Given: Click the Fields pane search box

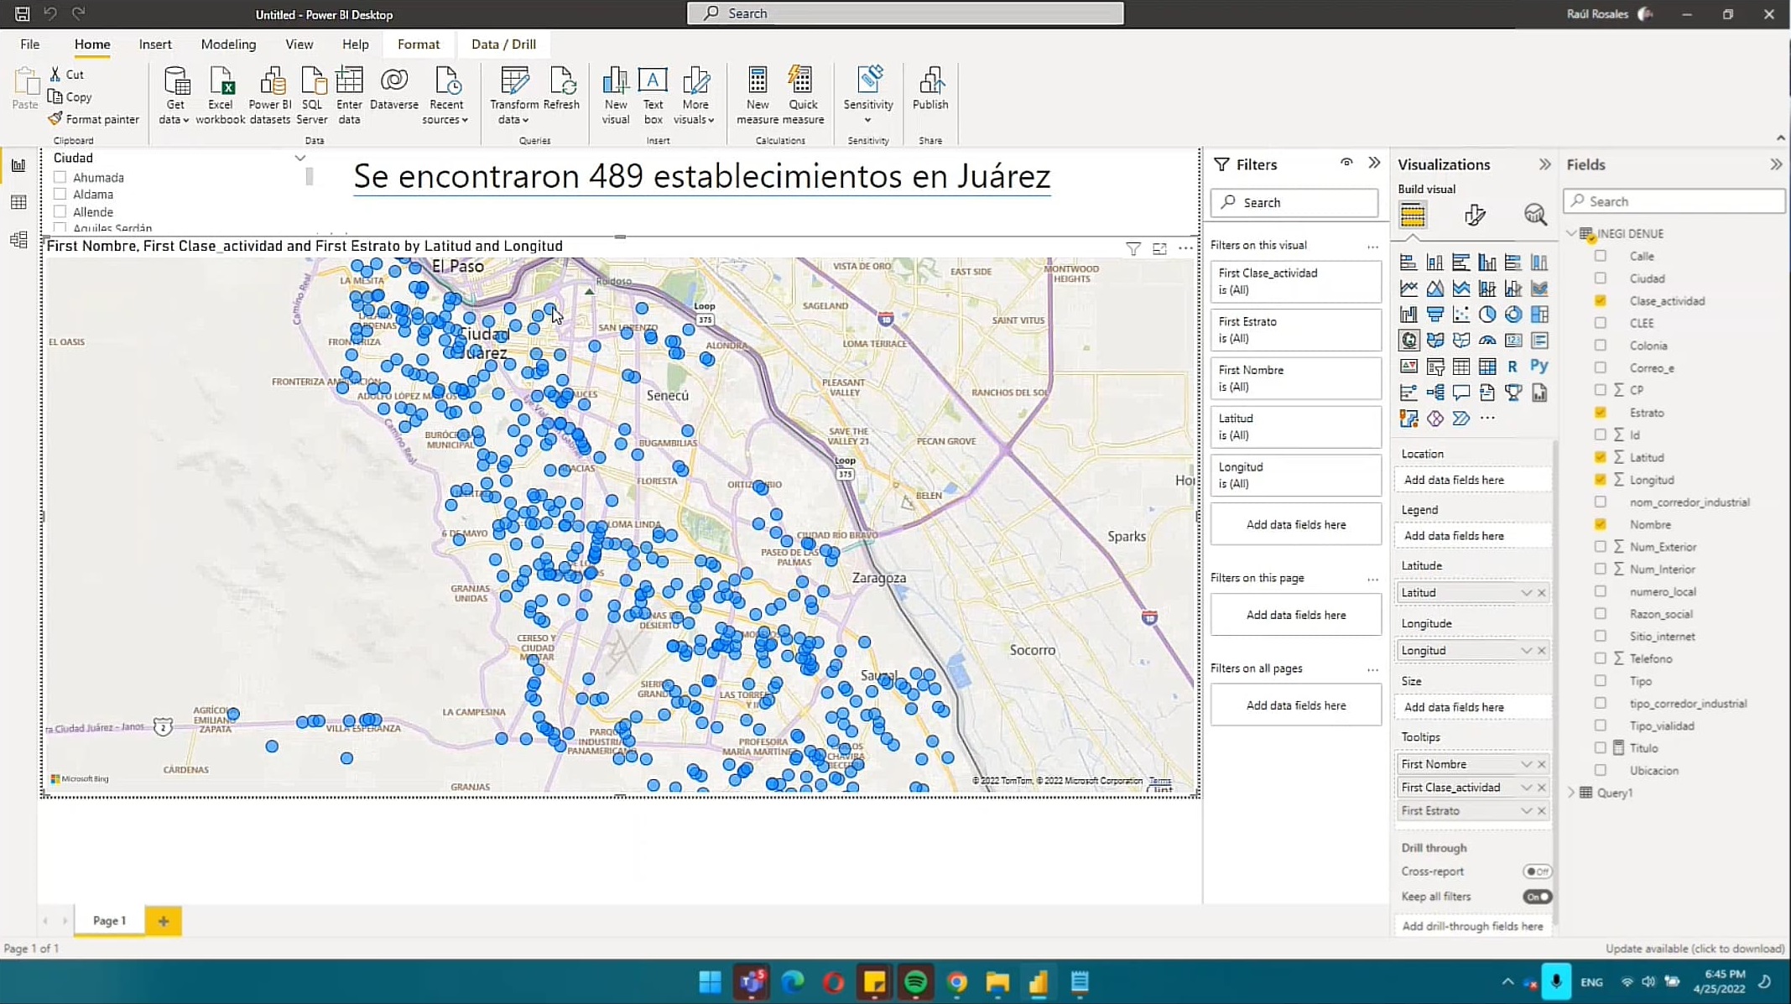Looking at the screenshot, I should pyautogui.click(x=1674, y=201).
